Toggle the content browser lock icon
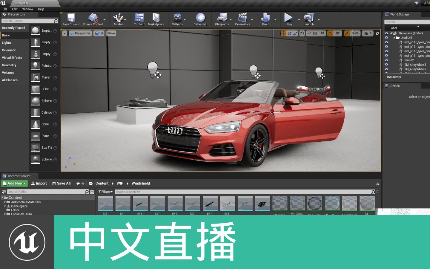 point(377,184)
